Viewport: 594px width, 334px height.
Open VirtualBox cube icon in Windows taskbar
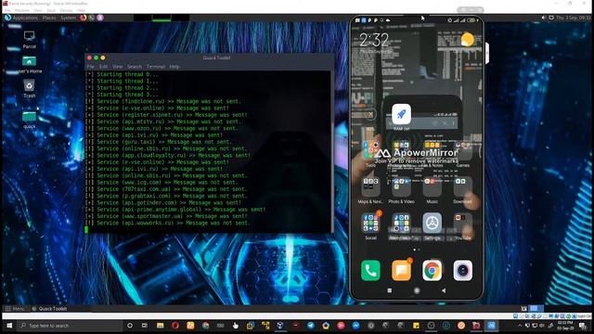[x=280, y=326]
